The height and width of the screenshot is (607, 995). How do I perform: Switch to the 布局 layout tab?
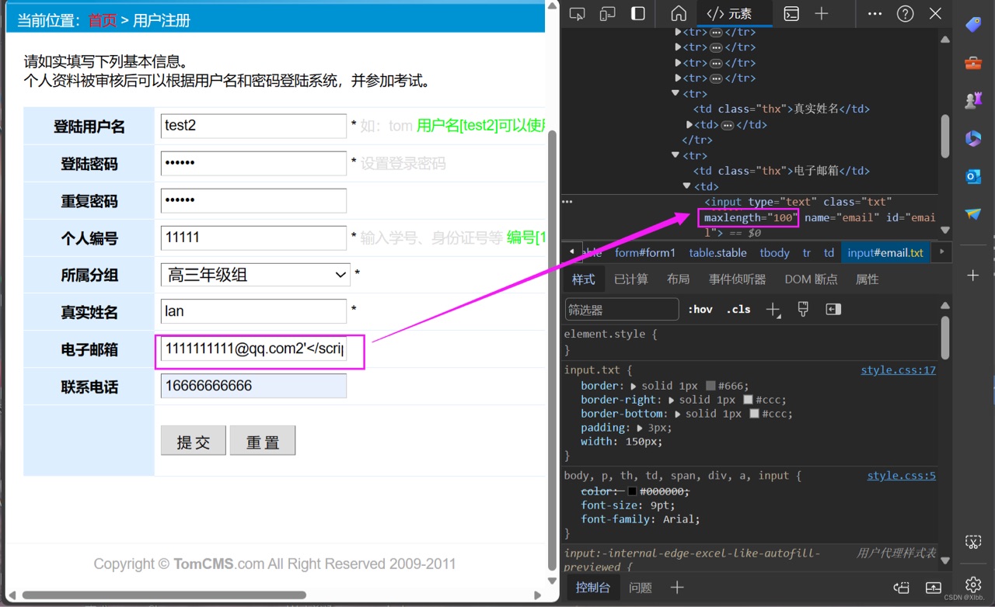[x=678, y=279]
